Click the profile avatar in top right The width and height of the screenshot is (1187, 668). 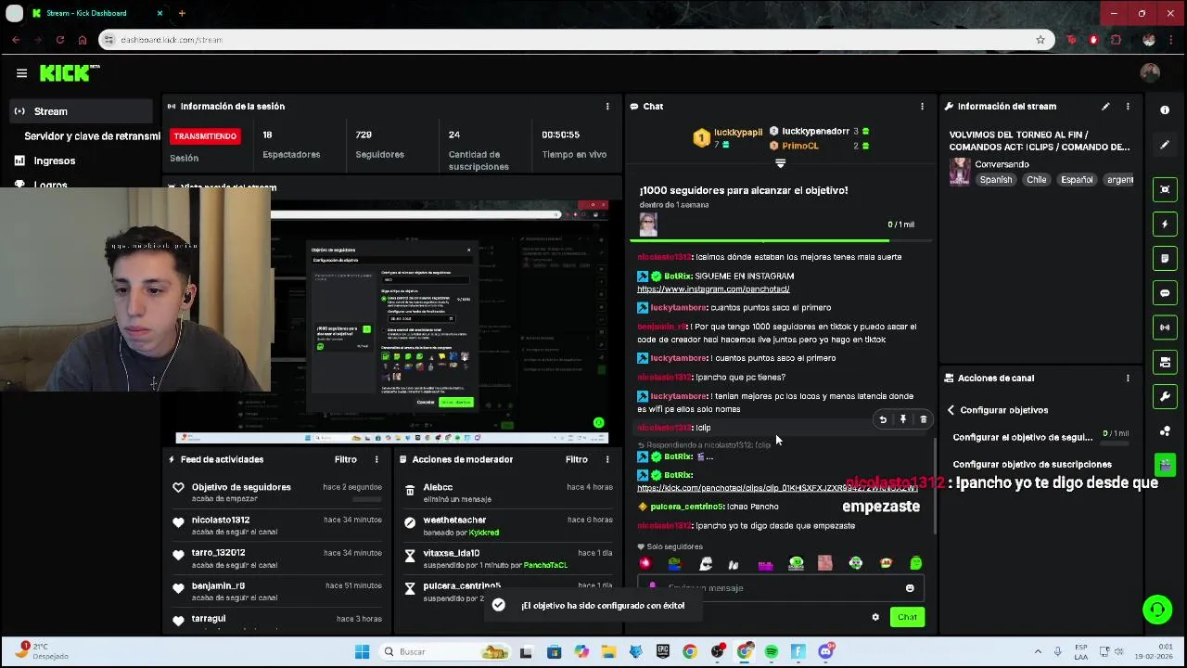coord(1150,72)
